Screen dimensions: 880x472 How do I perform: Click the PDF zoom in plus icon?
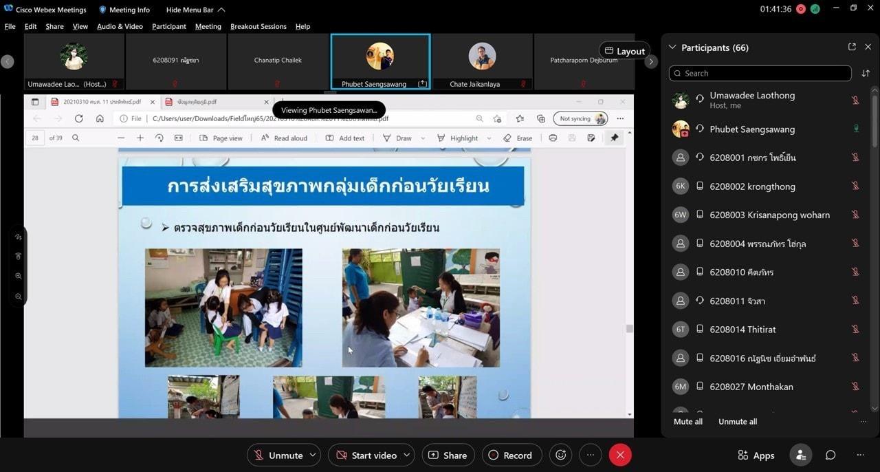(140, 138)
